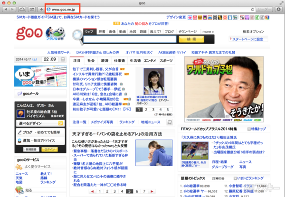The image size is (285, 197).
Task: Click the 新規登録 button
Action: (x=31, y=150)
